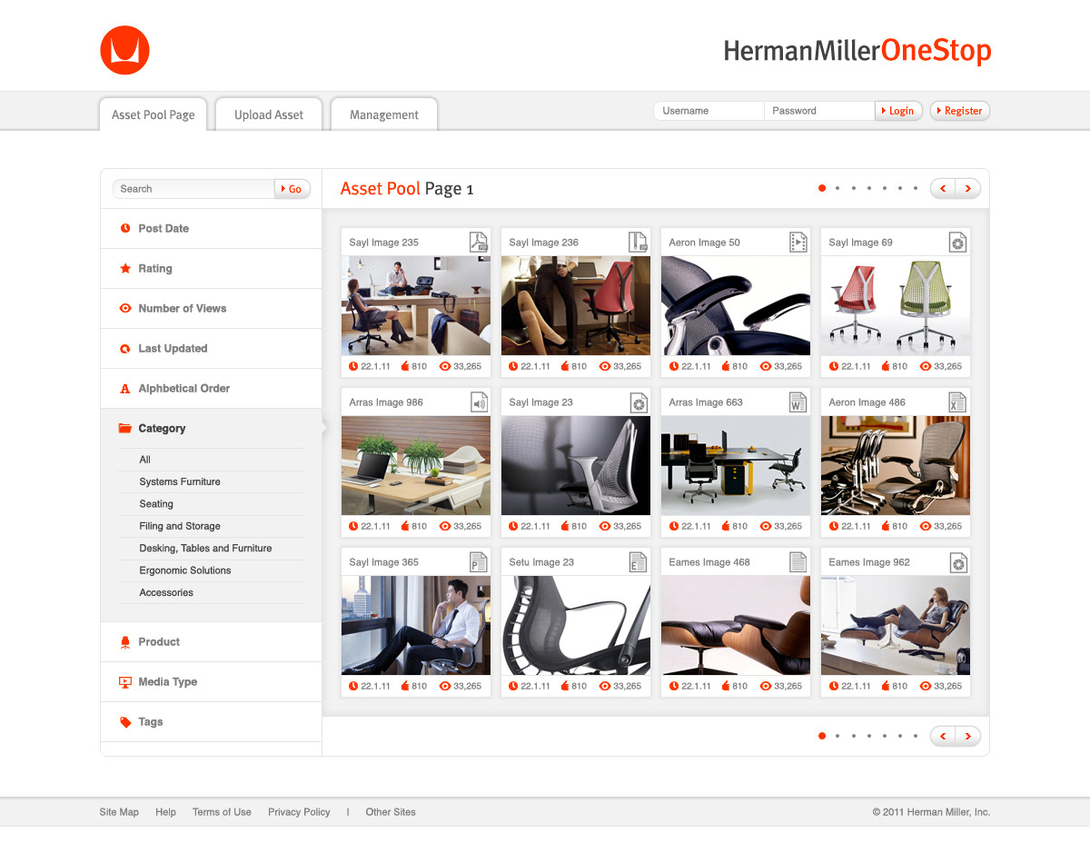Viewport: 1090px width, 863px height.
Task: Click Excel file icon on Aeron Image 486
Action: point(958,402)
